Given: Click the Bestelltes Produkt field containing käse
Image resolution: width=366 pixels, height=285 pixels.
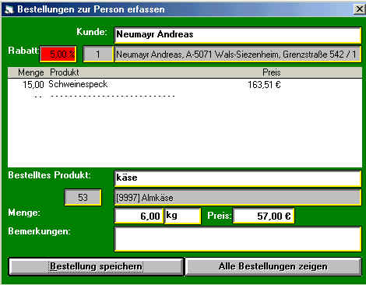Looking at the screenshot, I should pyautogui.click(x=238, y=178).
